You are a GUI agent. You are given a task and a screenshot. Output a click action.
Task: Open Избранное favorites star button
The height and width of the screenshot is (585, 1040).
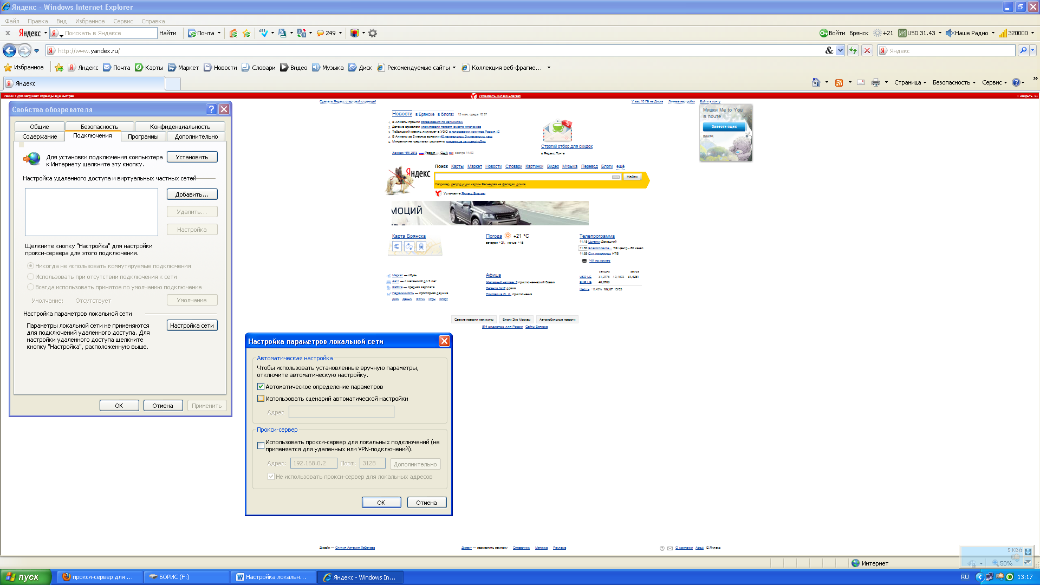point(24,68)
